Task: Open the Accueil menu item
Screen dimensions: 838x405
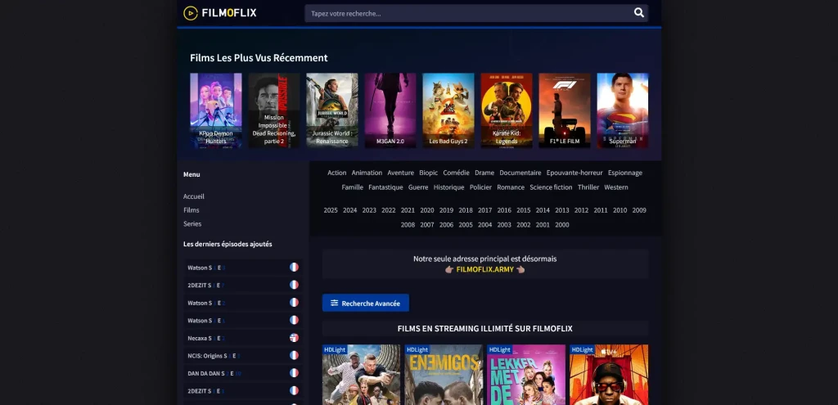Action: coord(193,196)
